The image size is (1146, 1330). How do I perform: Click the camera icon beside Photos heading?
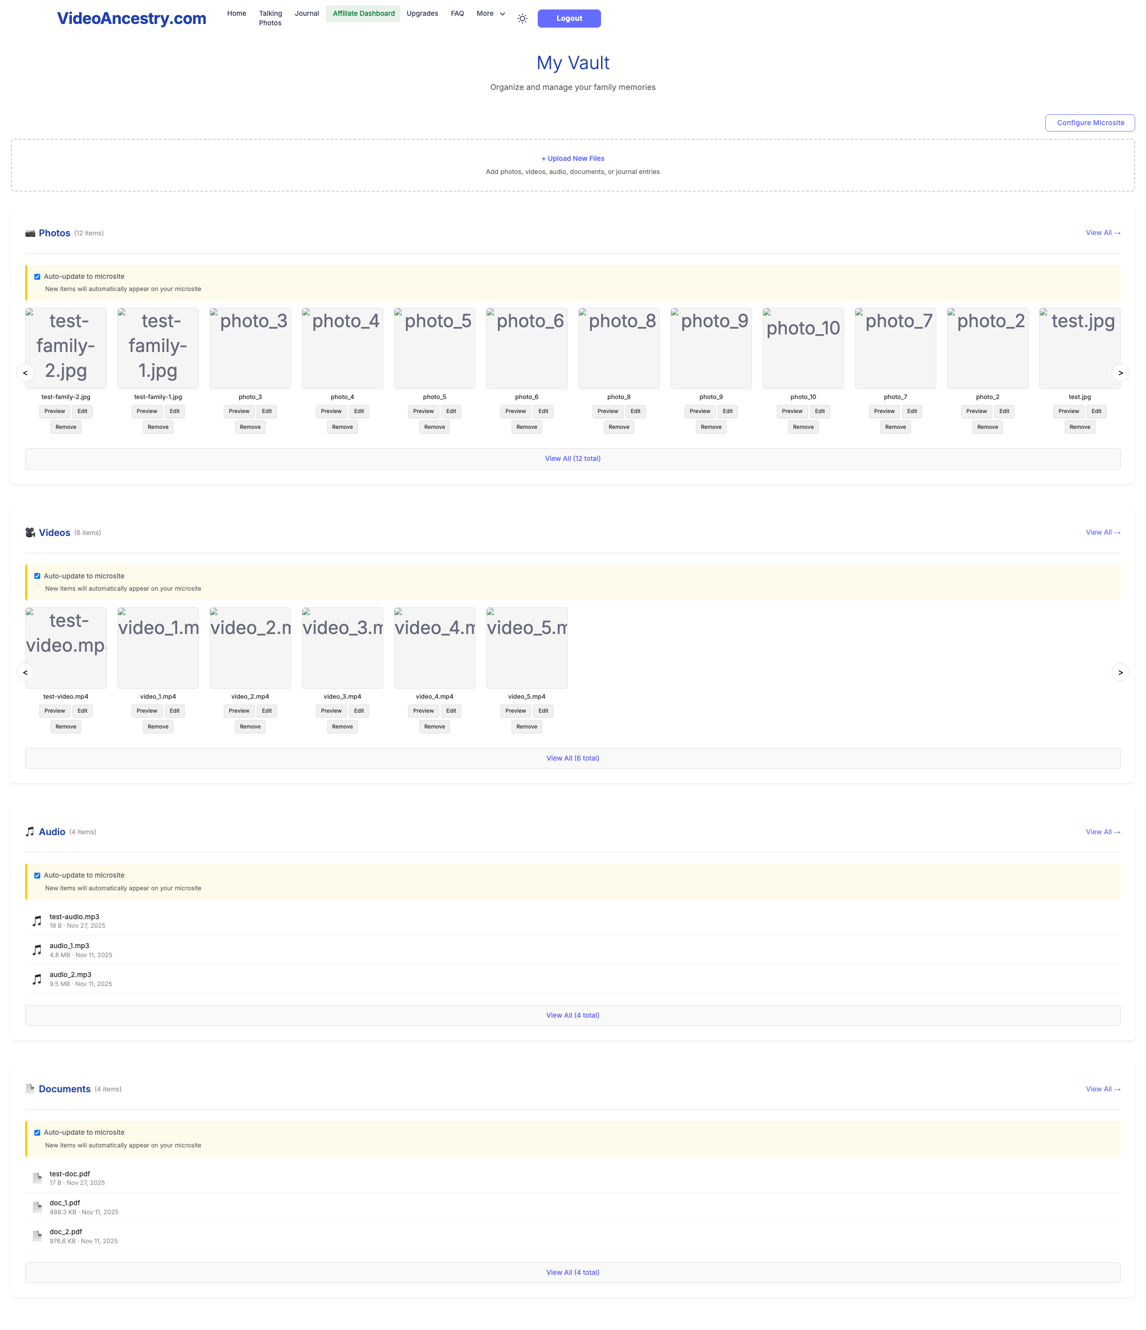point(30,233)
